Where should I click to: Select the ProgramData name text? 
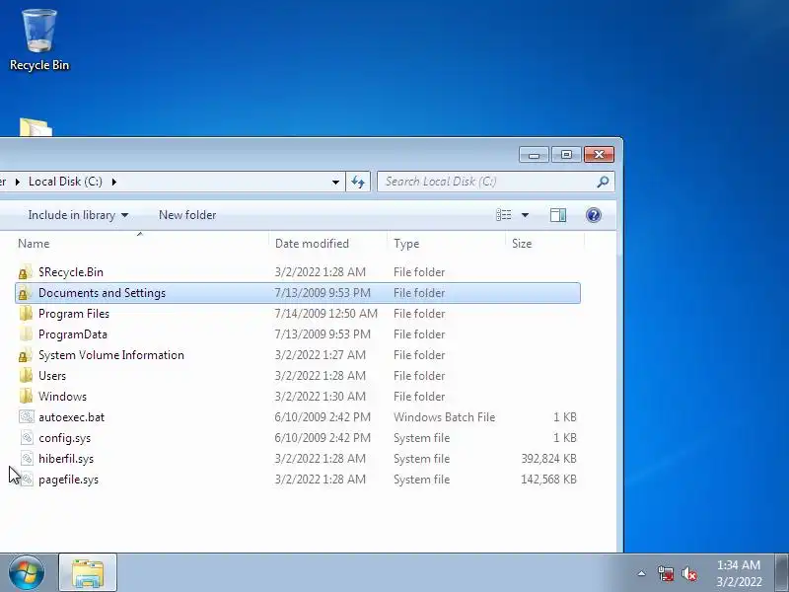(73, 334)
